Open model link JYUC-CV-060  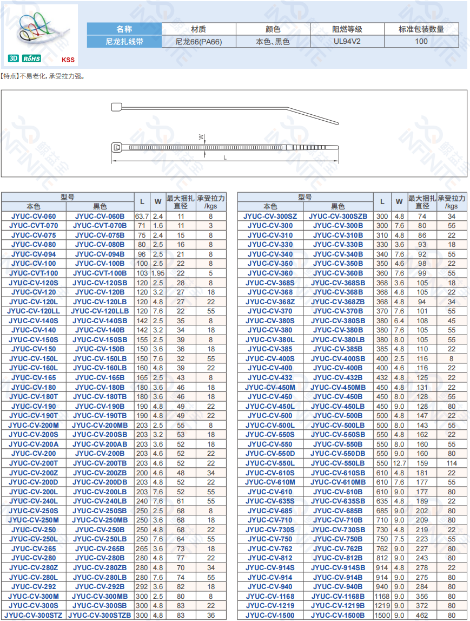pos(33,216)
